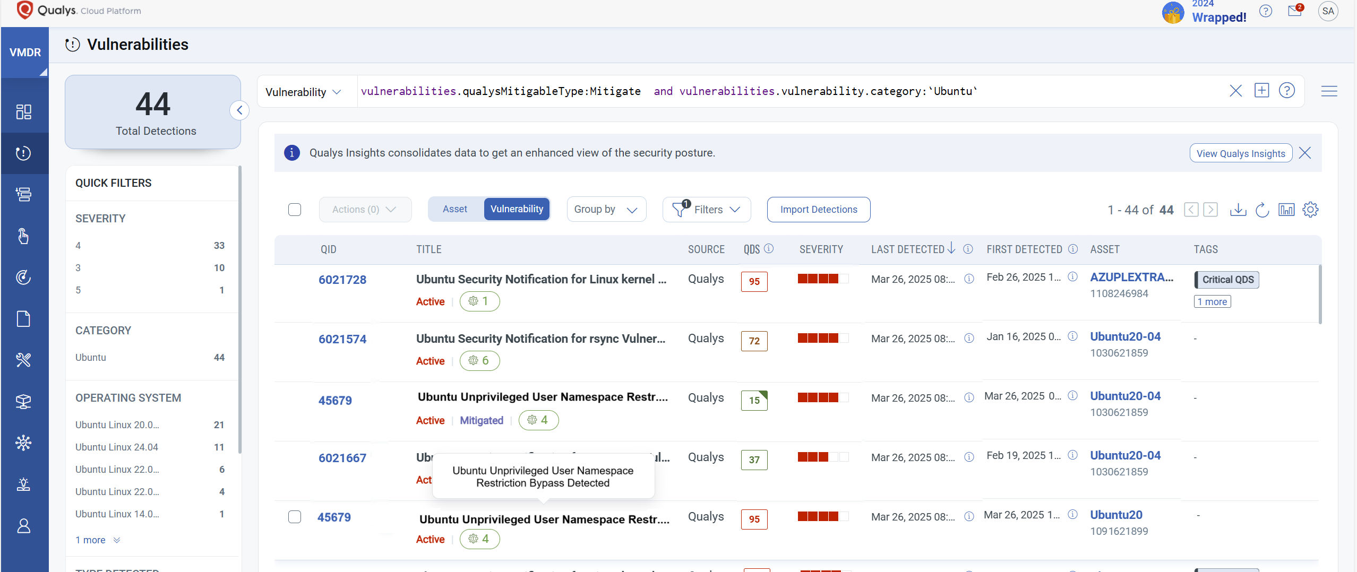
Task: Download the detections list
Action: pyautogui.click(x=1238, y=210)
